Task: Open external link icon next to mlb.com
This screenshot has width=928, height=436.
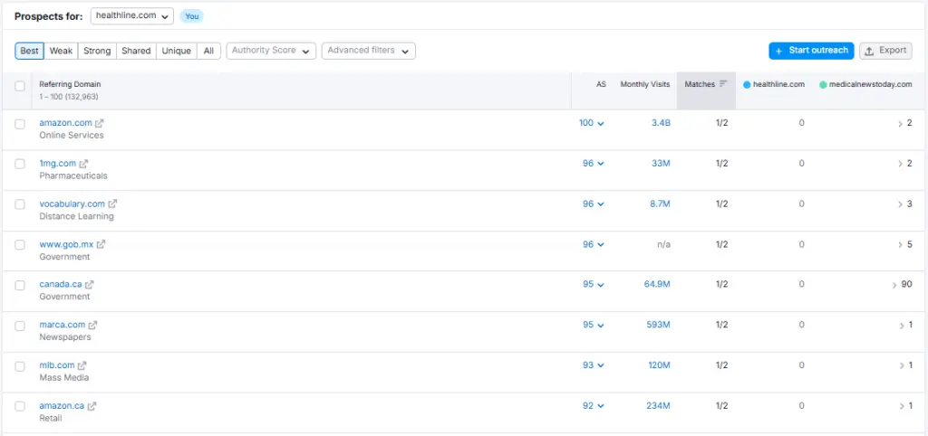Action: click(83, 365)
